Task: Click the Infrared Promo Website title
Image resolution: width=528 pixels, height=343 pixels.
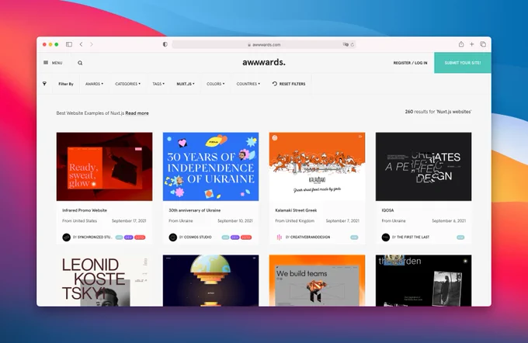Action: [x=85, y=210]
